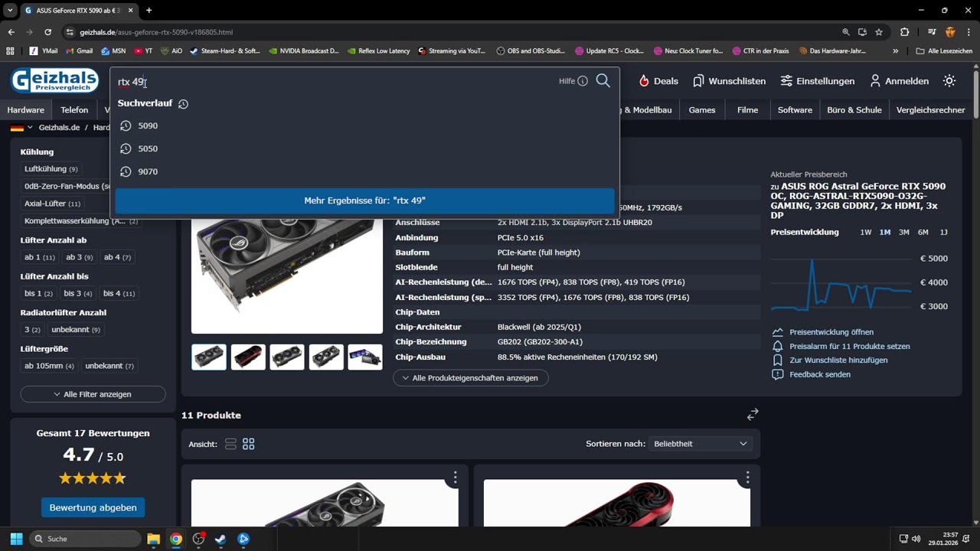This screenshot has width=980, height=551.
Task: Open the Chrome extensions puzzle icon
Action: [905, 32]
